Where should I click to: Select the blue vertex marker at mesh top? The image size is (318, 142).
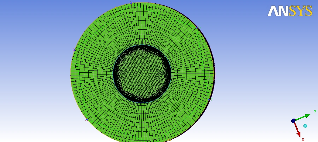(131, 3)
